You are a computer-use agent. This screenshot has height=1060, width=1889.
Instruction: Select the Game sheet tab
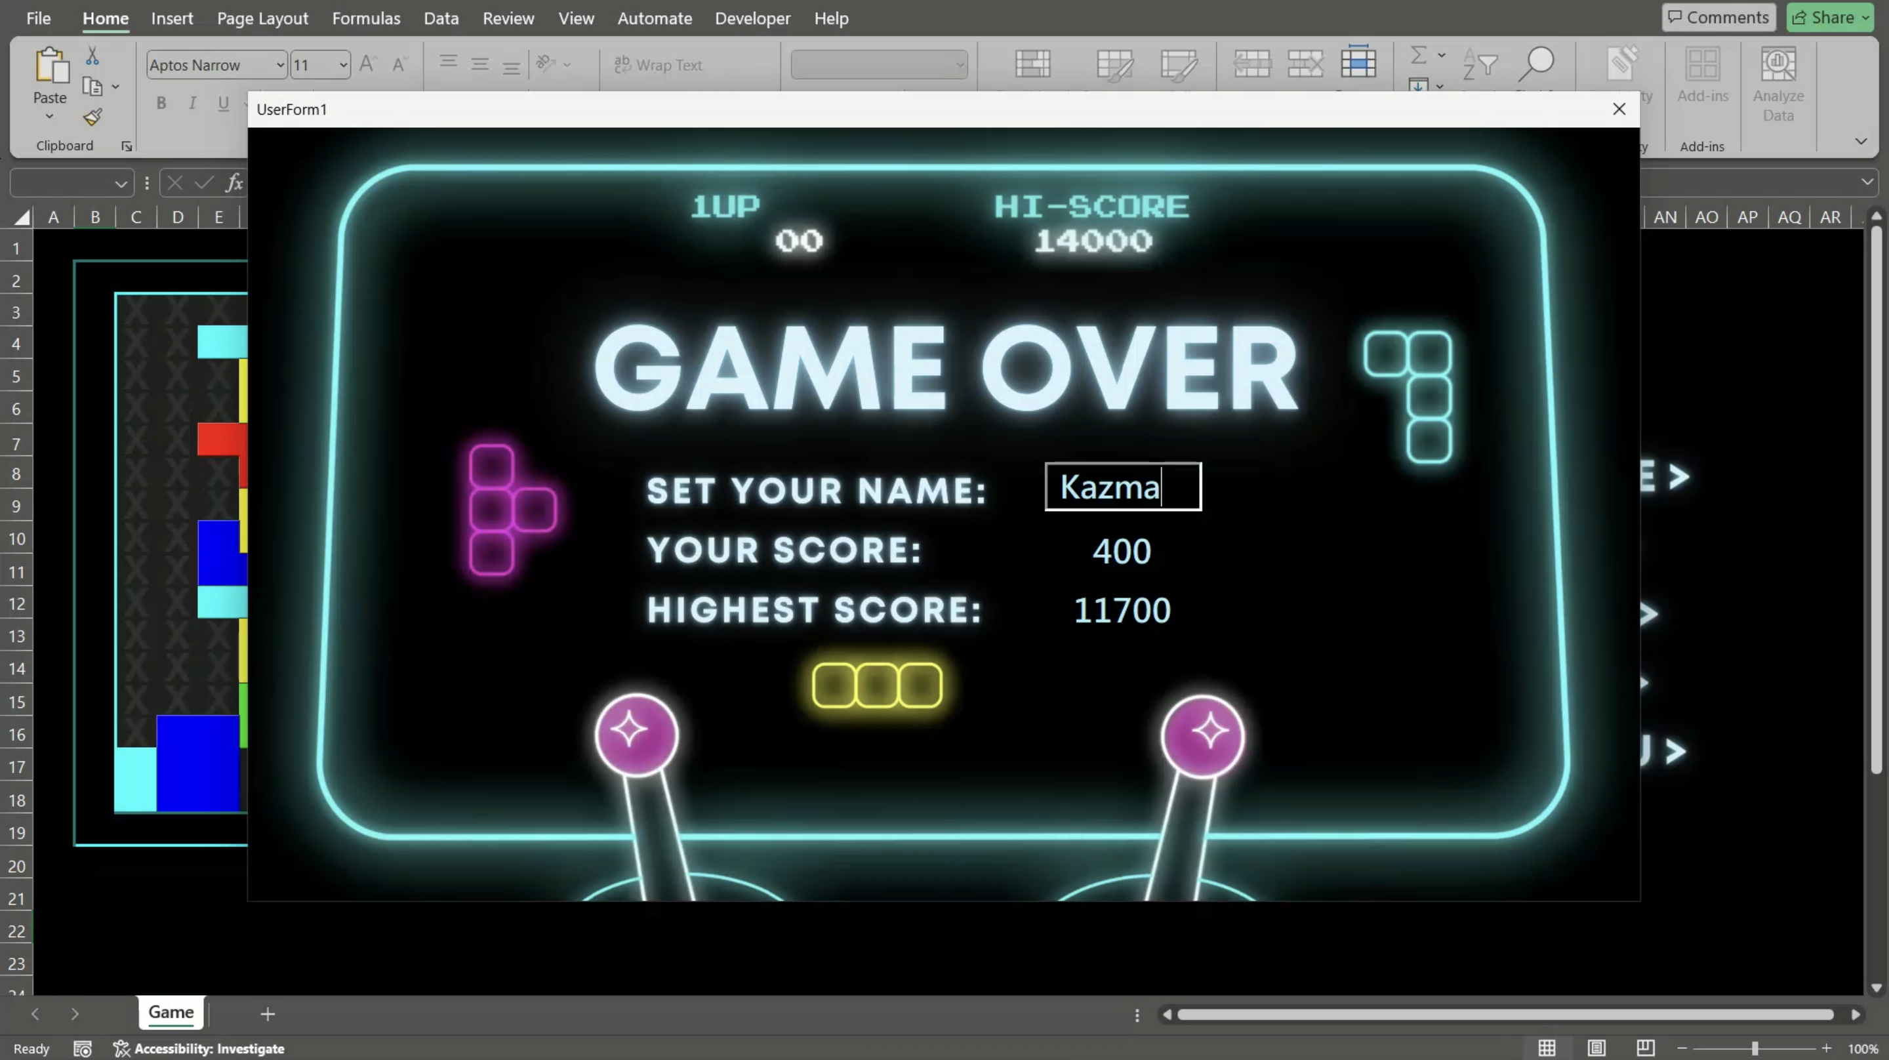tap(171, 1011)
